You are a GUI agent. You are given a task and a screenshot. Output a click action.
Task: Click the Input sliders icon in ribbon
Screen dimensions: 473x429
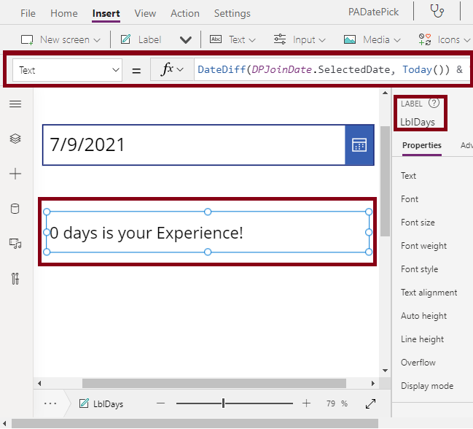(x=280, y=39)
